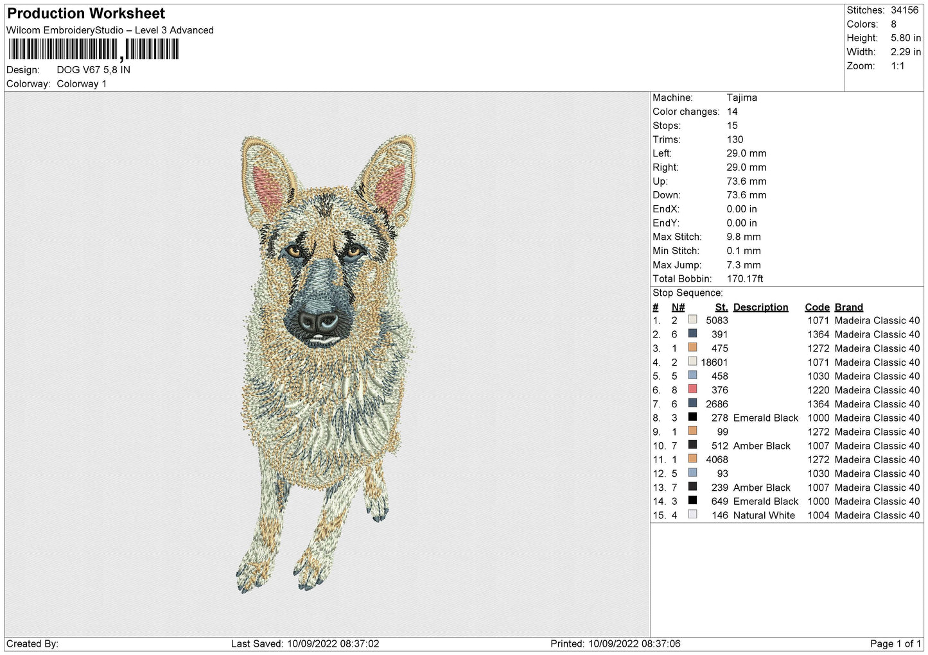This screenshot has width=928, height=655.
Task: Select the 'Colorway 1' text
Action: click(82, 84)
